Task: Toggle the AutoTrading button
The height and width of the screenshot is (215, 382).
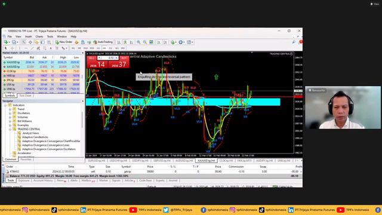Action: 103,42
